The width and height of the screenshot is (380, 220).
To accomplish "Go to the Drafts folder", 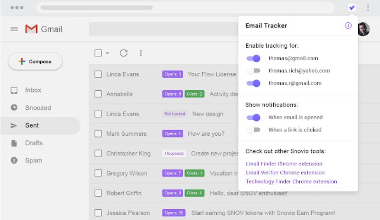I will 34,143.
